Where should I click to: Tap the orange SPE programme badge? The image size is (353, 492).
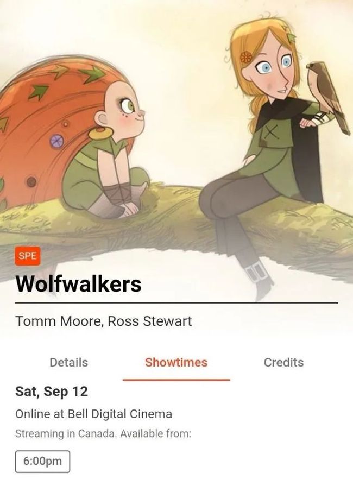(x=28, y=256)
